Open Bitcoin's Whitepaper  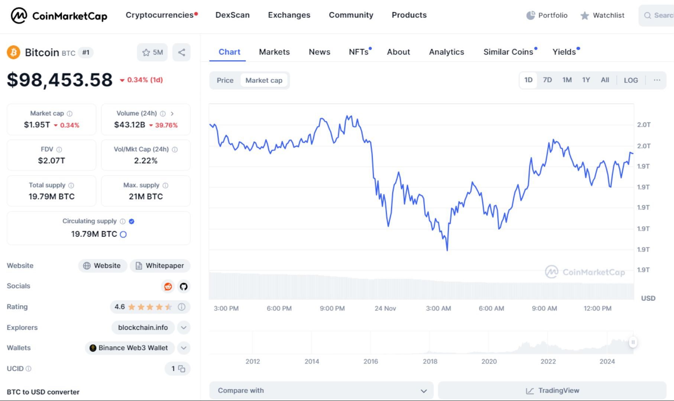click(160, 266)
